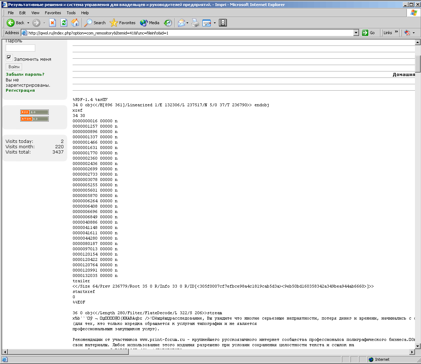Open the Регистрация link
Screen dimensions: 421x364
click(x=20, y=90)
